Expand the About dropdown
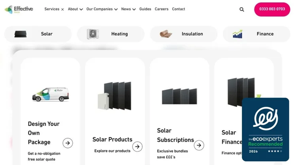 [x=75, y=9]
